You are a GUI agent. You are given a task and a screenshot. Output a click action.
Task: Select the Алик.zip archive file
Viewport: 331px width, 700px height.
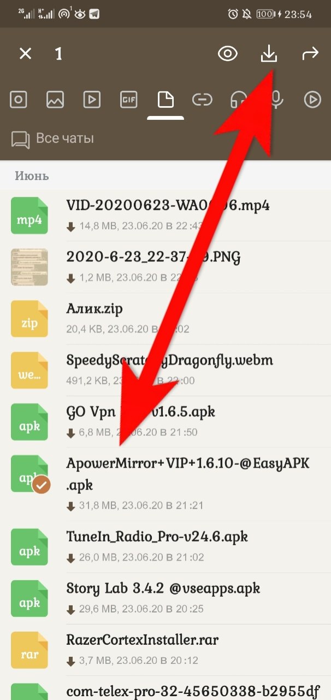165,318
